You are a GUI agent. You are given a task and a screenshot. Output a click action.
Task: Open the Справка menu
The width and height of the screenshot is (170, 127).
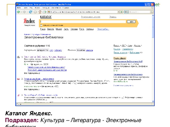(x=66, y=8)
